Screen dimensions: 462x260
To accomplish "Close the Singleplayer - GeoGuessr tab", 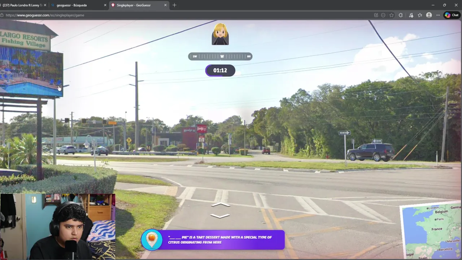I will coord(165,5).
